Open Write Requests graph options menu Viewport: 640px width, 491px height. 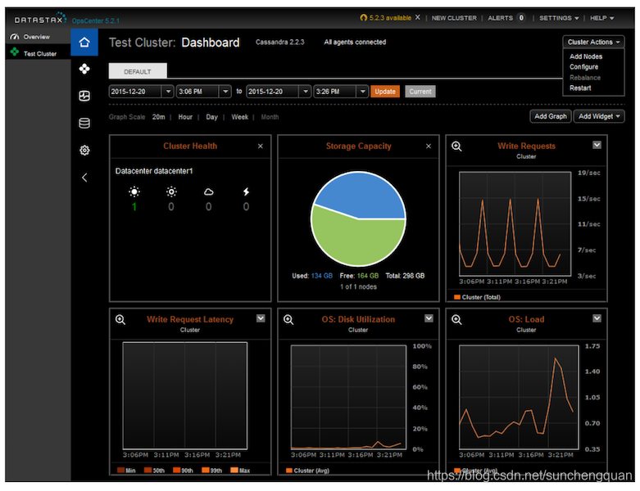[597, 145]
